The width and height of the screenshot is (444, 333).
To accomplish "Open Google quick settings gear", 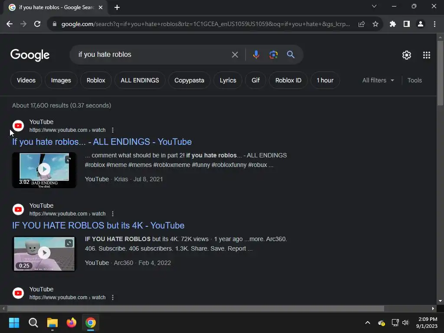I will pos(407,55).
